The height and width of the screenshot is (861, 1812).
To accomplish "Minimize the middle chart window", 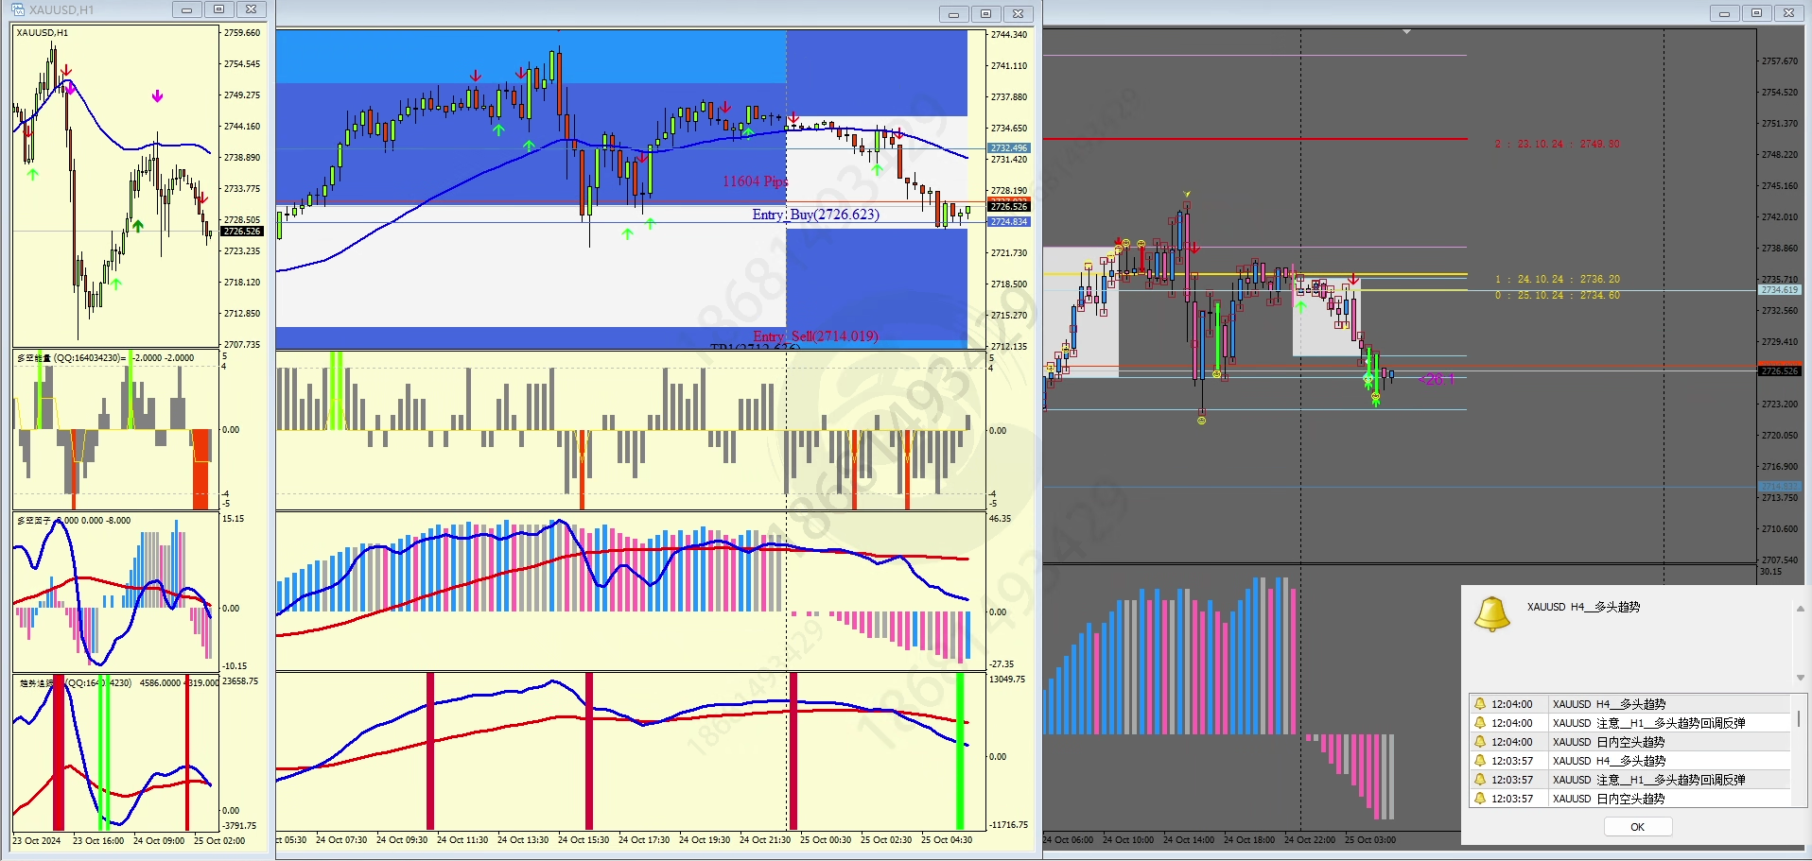I will click(x=953, y=13).
